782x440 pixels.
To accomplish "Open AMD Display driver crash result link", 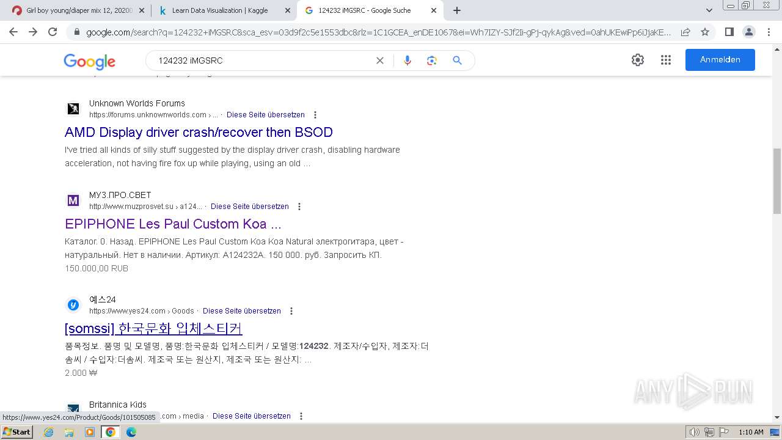I will 199,132.
